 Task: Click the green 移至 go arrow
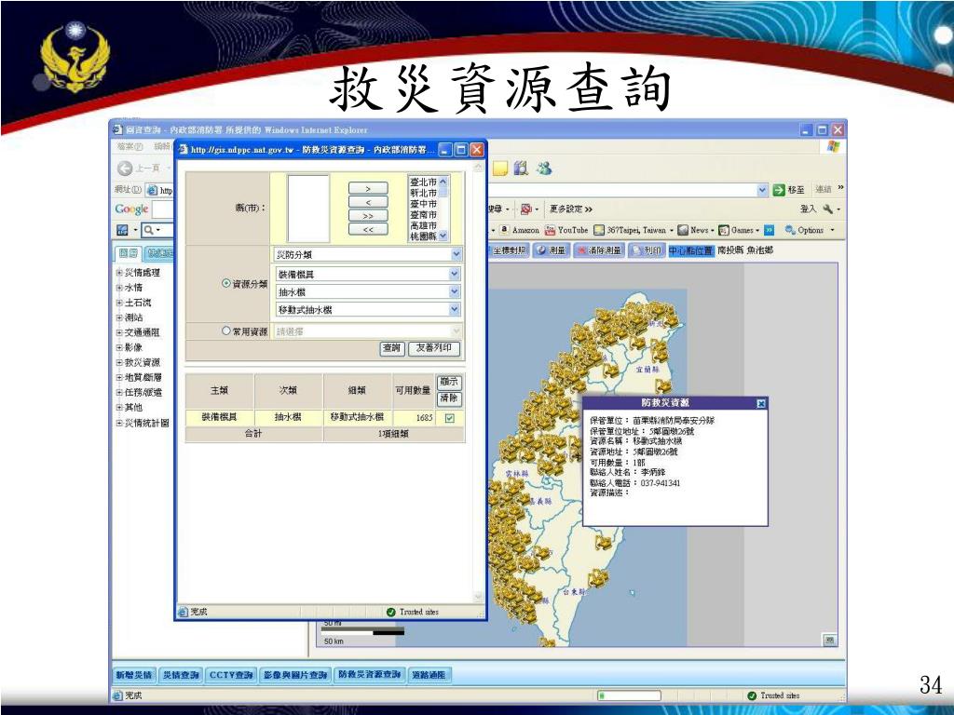779,190
